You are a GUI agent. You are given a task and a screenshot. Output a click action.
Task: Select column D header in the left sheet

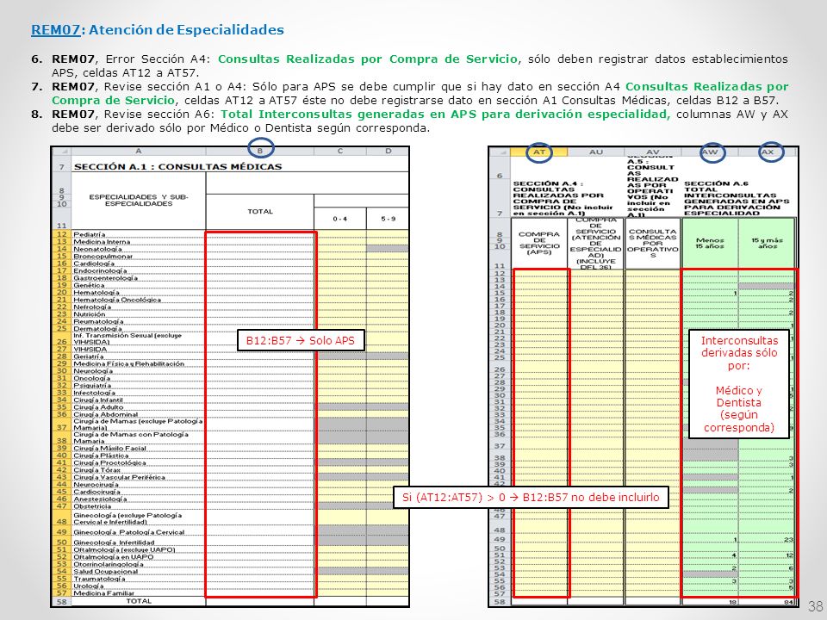(388, 152)
